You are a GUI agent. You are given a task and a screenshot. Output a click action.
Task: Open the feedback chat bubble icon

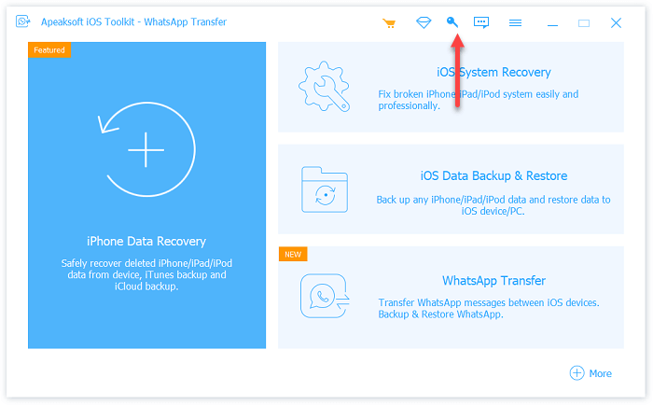[481, 22]
